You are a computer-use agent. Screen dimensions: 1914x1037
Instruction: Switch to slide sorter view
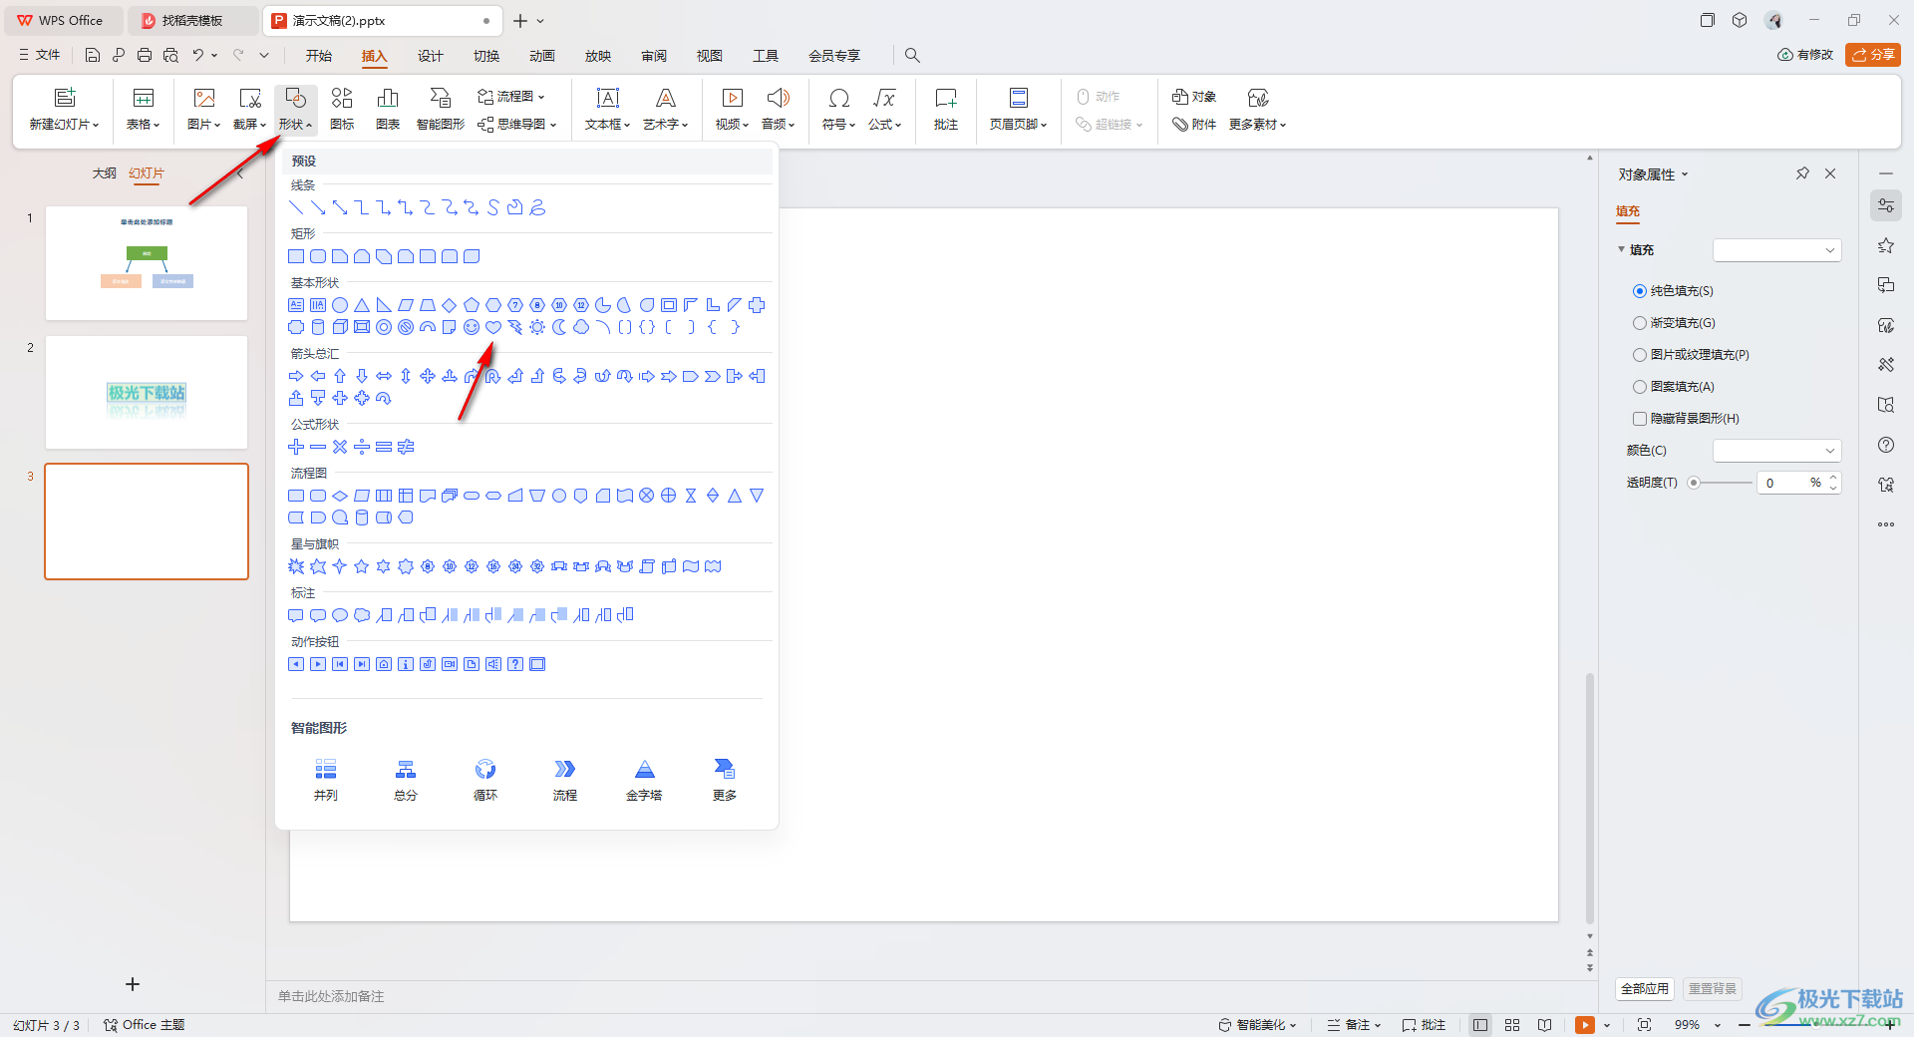[x=1512, y=1025]
